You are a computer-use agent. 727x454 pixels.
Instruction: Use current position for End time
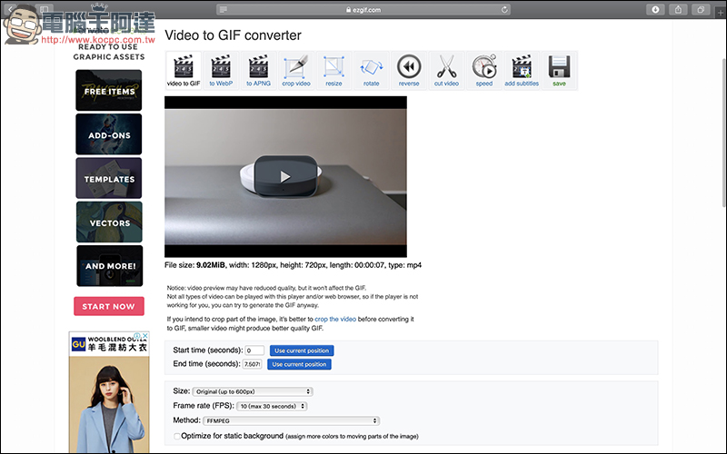[x=299, y=364]
